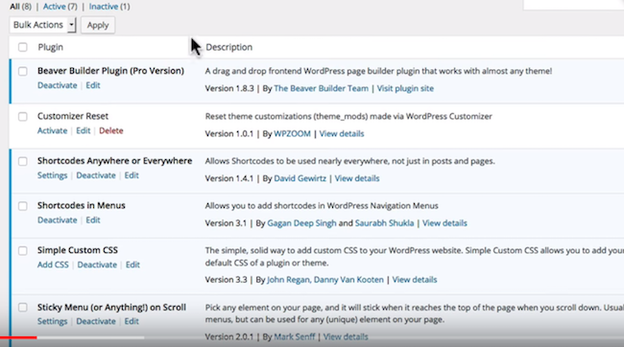The image size is (624, 347).
Task: Click the Version 3.3 text
Action: (226, 280)
